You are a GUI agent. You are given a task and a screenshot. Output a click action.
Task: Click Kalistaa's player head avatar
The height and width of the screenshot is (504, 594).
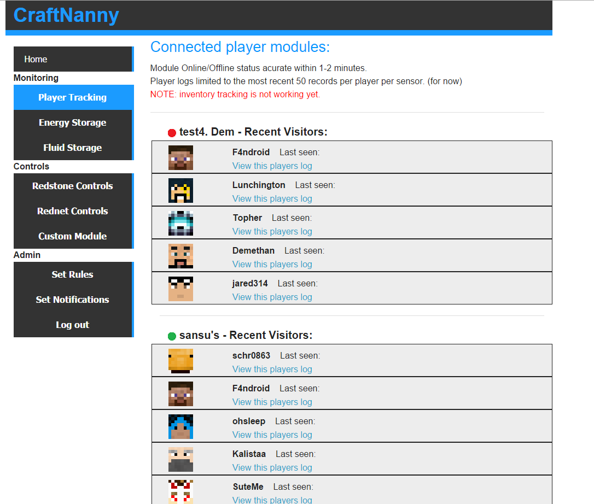[x=180, y=459]
